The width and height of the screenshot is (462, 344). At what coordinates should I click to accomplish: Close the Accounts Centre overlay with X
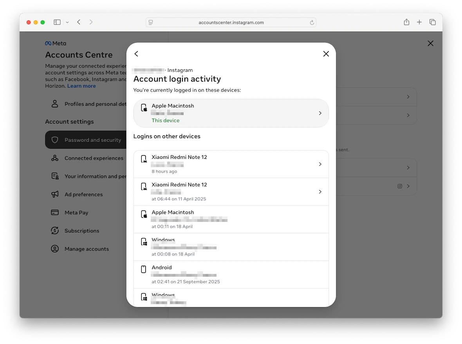430,43
